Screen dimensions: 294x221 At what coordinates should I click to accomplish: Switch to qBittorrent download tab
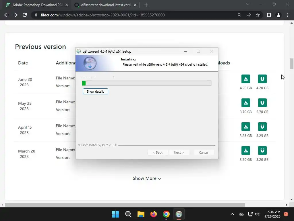coord(106,5)
